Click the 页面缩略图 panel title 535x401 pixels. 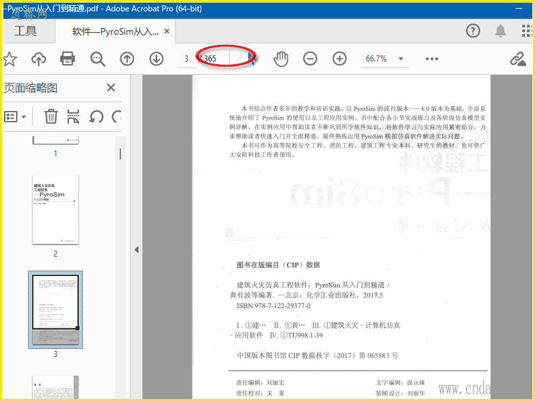(x=31, y=88)
